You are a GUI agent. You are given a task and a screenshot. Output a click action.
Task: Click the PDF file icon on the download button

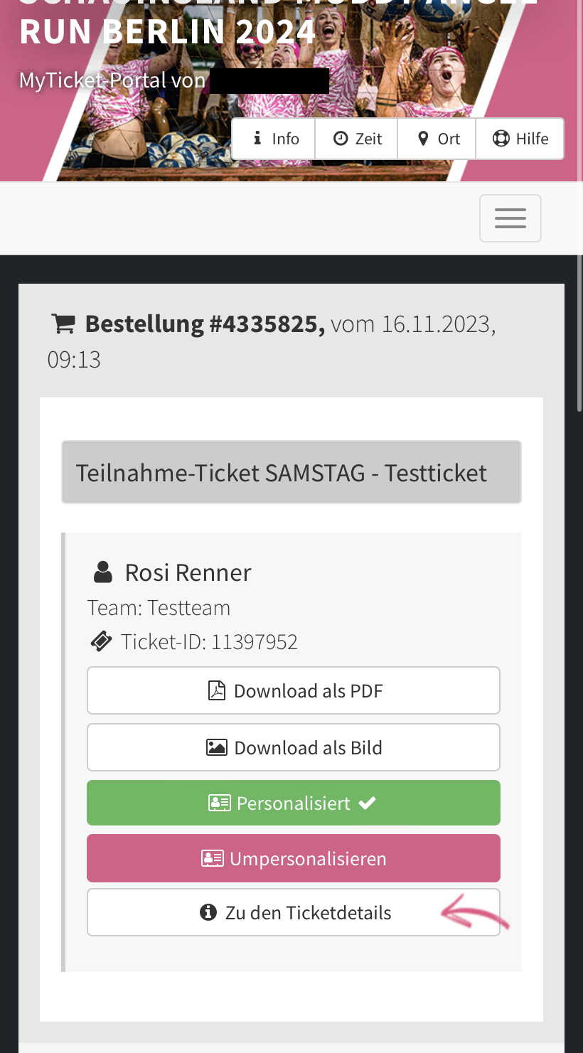[x=216, y=690]
